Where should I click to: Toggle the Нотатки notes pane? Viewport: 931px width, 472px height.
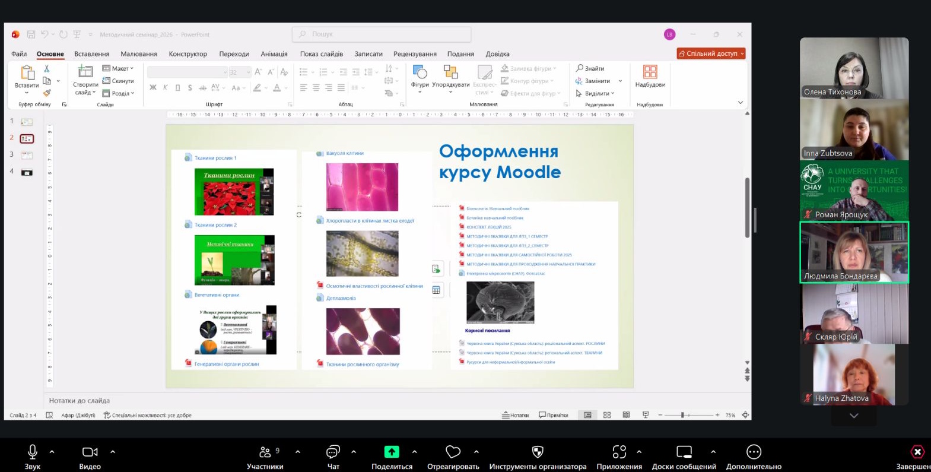pos(515,415)
